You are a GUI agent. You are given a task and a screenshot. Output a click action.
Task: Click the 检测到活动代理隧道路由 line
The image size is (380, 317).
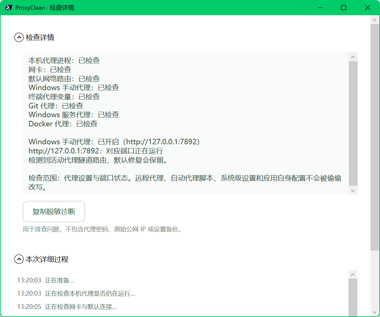tap(98, 160)
